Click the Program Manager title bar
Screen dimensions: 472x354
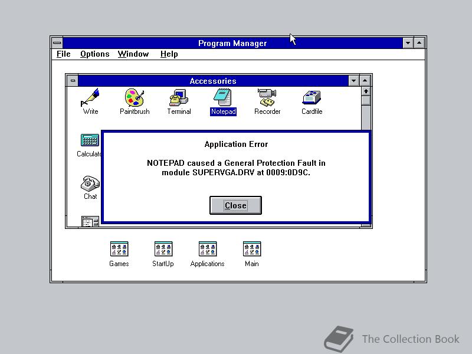coord(232,42)
